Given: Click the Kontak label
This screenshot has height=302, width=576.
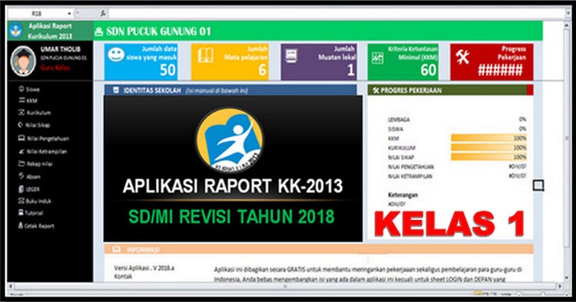Looking at the screenshot, I should click(x=123, y=277).
